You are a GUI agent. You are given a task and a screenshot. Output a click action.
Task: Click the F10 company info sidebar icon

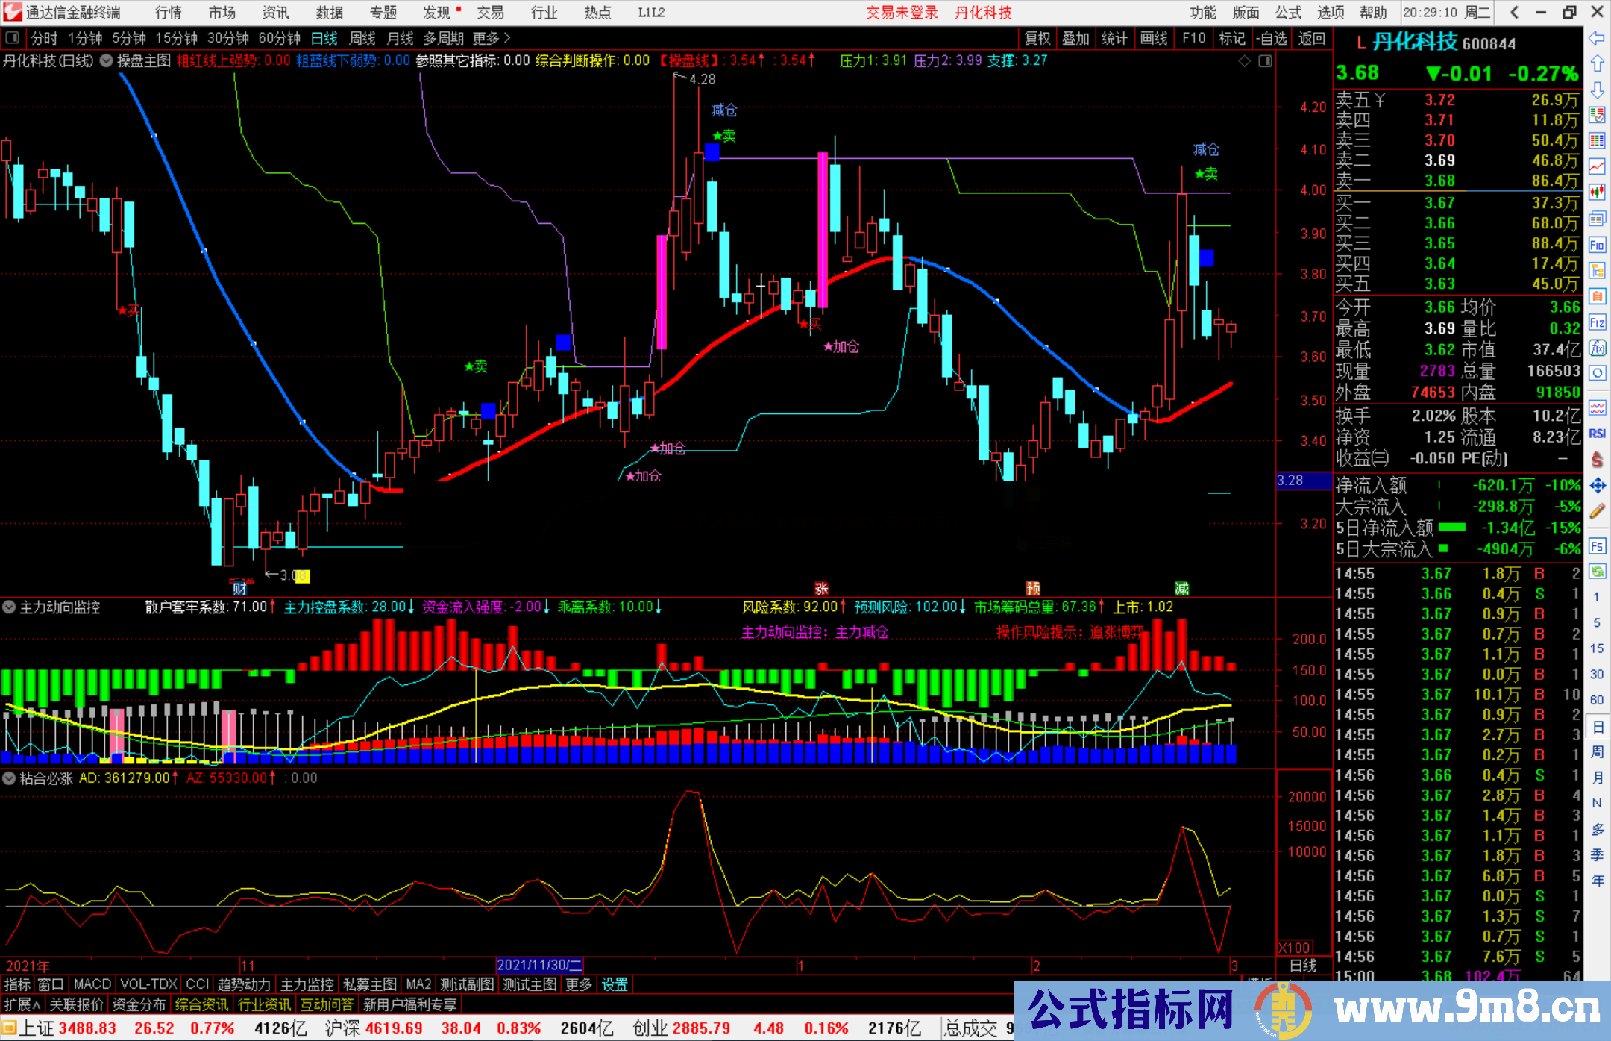pyautogui.click(x=1597, y=245)
